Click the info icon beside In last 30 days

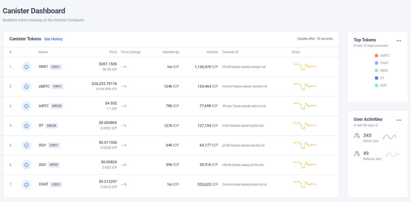(377, 125)
